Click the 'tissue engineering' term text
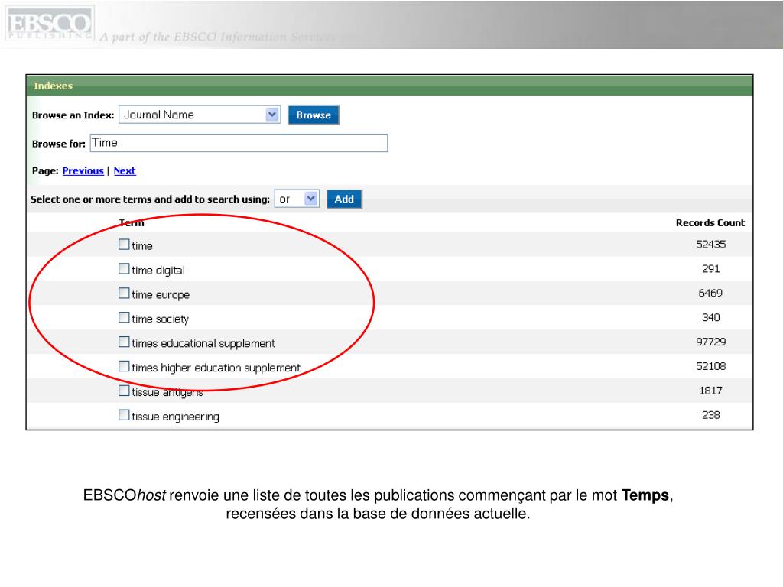 (x=175, y=417)
